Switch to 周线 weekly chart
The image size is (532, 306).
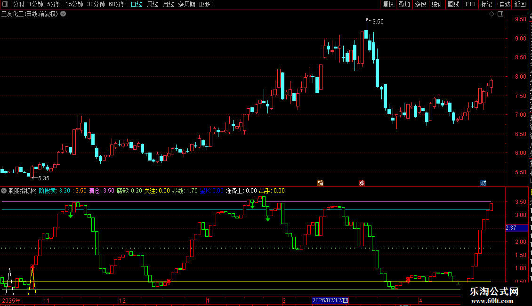tap(153, 4)
